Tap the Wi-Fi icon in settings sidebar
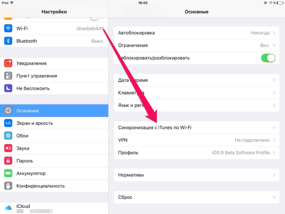 click(x=8, y=28)
